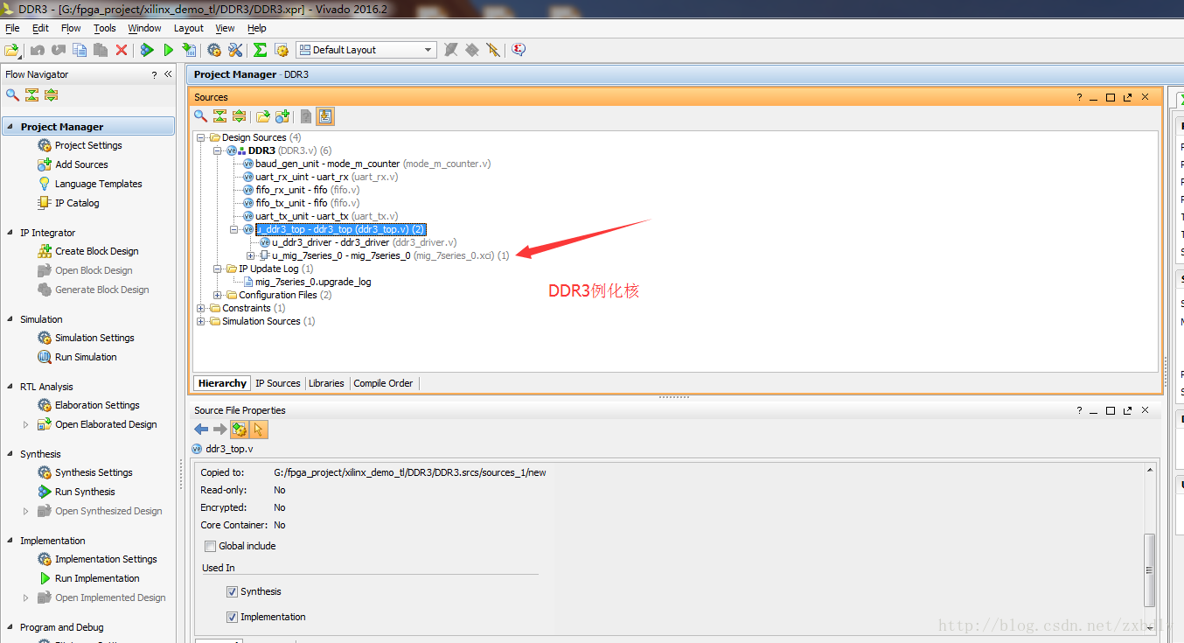The image size is (1184, 643).
Task: Click the forward arrow in Source File Properties
Action: [x=219, y=429]
